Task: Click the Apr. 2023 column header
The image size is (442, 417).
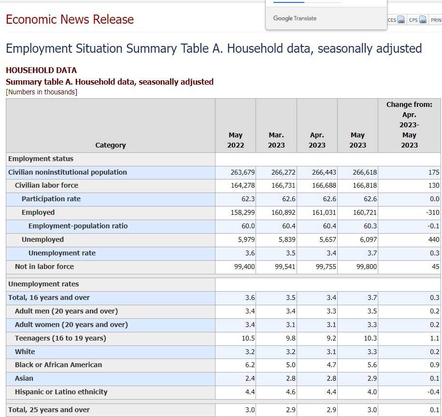Action: click(317, 140)
